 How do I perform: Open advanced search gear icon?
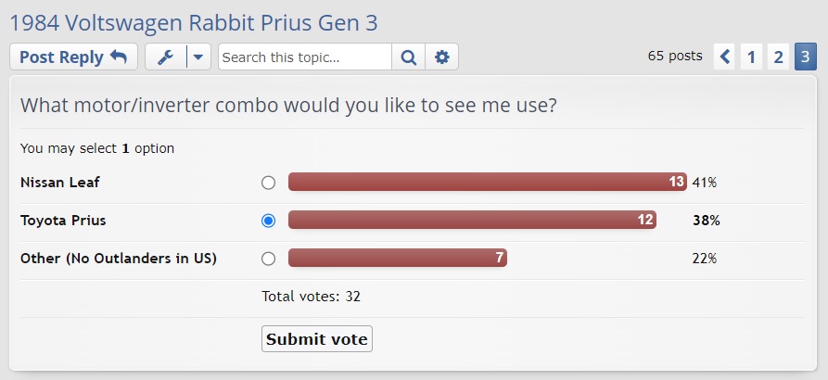[x=442, y=57]
